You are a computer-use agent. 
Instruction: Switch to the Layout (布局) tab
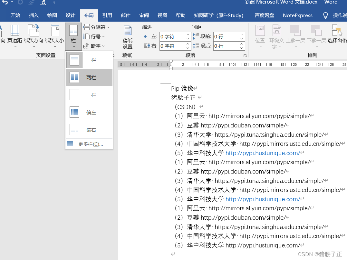pos(89,15)
